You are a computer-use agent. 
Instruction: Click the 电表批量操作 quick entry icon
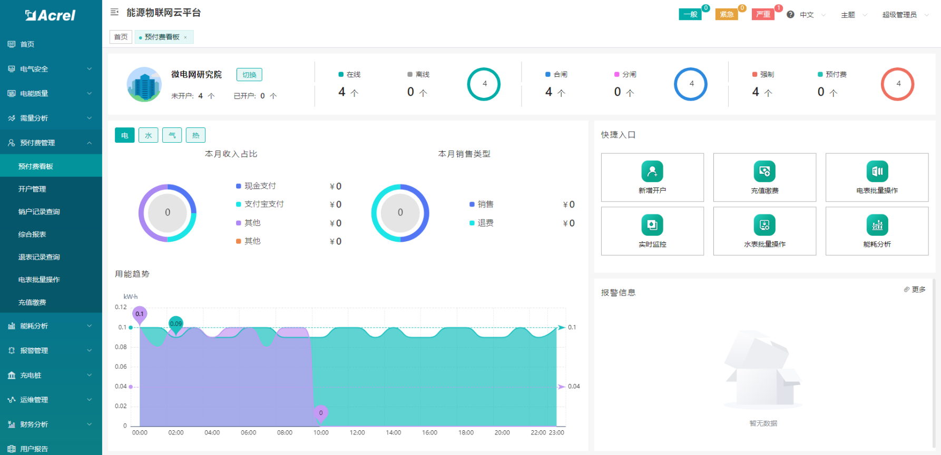877,172
